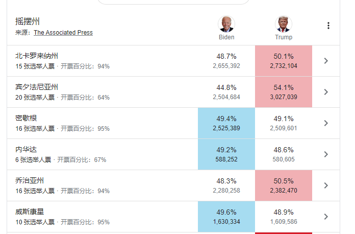Image resolution: width=355 pixels, height=234 pixels.
Task: Click the 威斯康星 state name
Action: (x=30, y=212)
